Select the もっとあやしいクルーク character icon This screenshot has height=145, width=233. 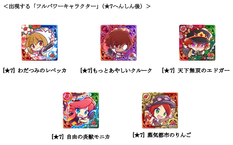tap(119, 43)
